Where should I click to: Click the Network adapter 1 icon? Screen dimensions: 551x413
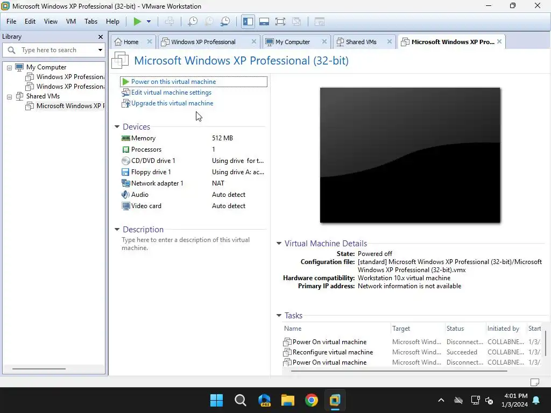pyautogui.click(x=125, y=183)
